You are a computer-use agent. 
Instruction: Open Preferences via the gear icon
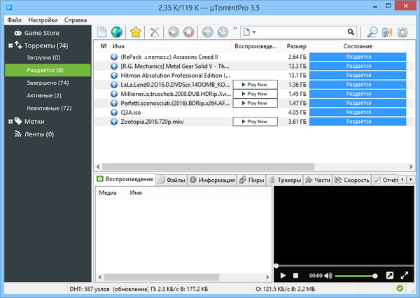(x=402, y=32)
